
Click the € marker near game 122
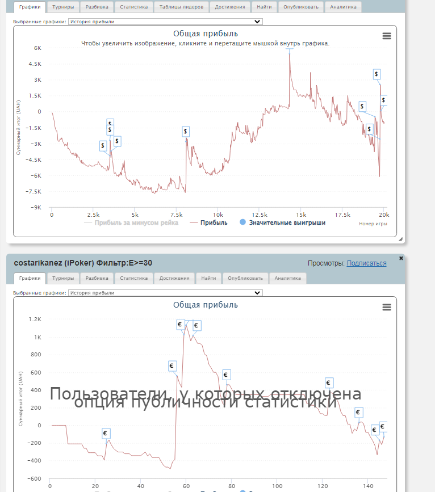click(x=329, y=383)
